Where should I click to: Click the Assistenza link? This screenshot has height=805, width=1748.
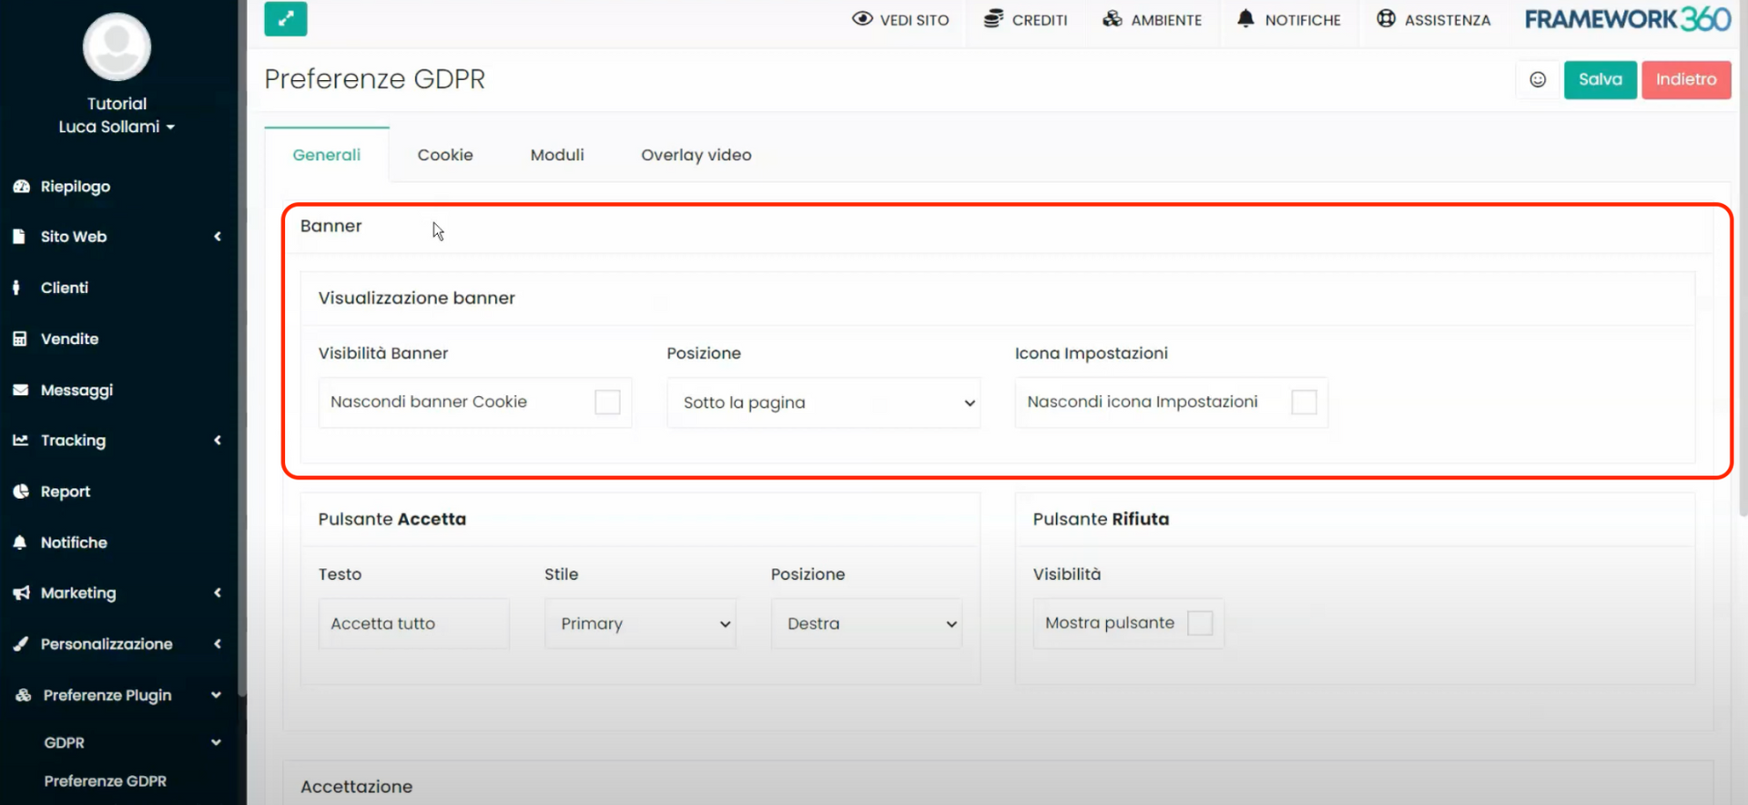click(1434, 19)
